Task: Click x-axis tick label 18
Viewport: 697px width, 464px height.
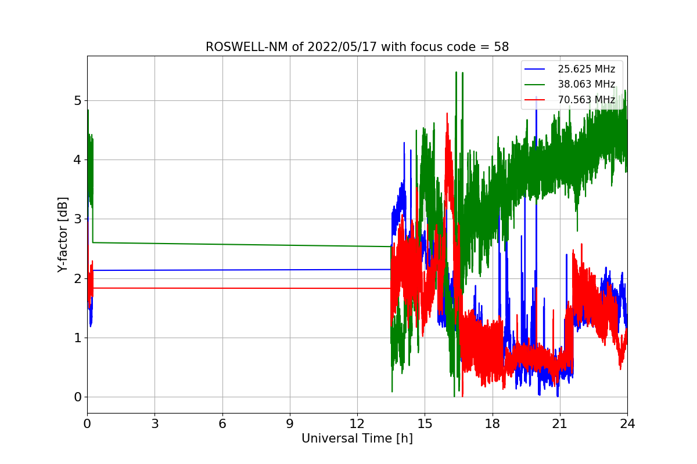Action: [x=492, y=423]
